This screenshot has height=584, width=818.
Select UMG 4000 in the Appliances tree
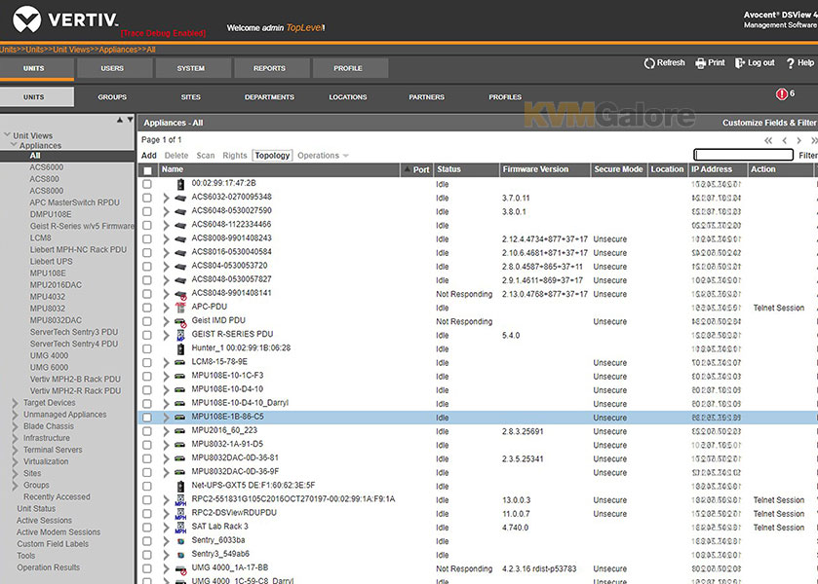tap(49, 355)
